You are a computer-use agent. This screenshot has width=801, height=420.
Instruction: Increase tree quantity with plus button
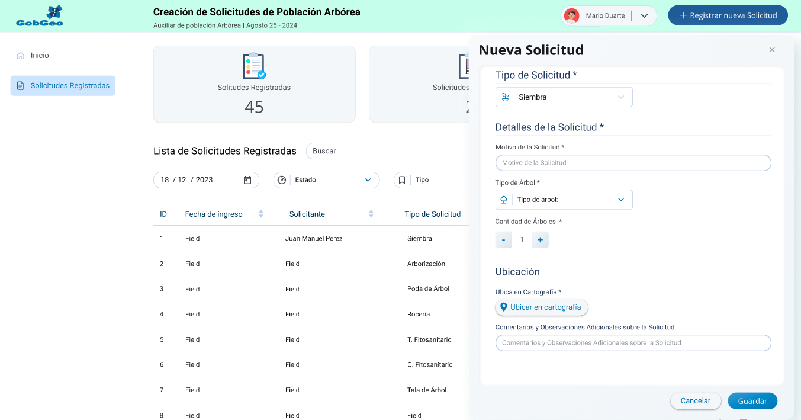tap(540, 240)
